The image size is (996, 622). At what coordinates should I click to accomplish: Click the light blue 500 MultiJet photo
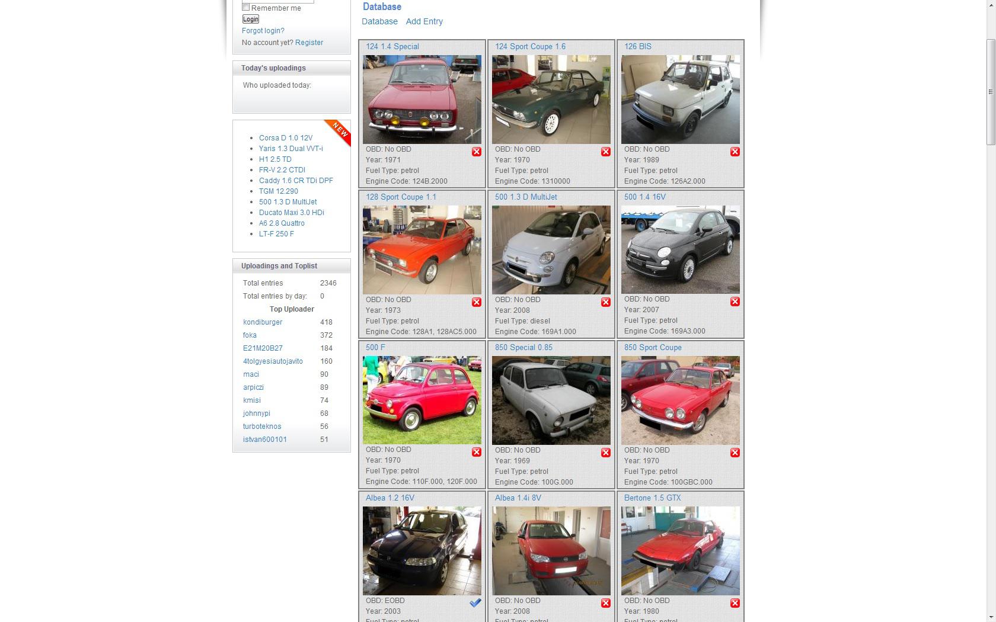[x=551, y=250]
